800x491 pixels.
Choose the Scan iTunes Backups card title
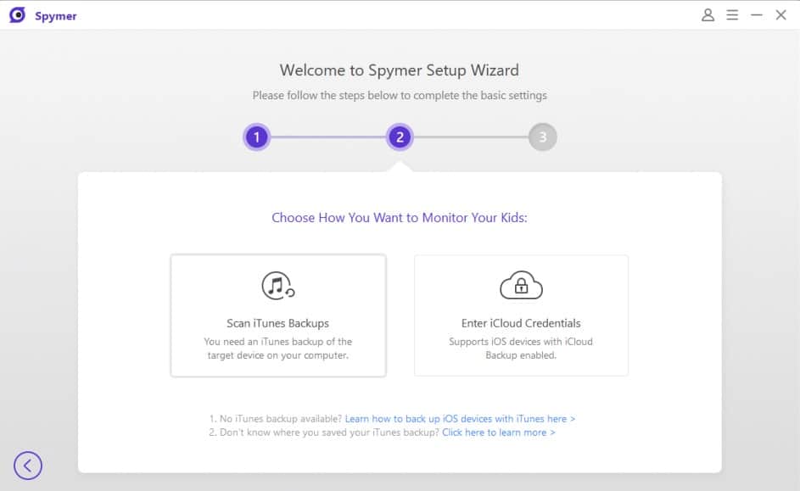pyautogui.click(x=277, y=323)
